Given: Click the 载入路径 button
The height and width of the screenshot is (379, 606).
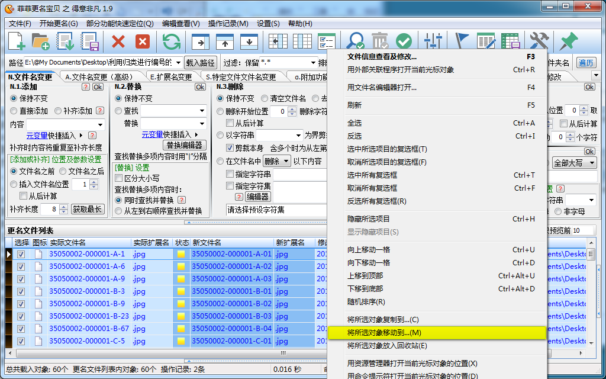Looking at the screenshot, I should 200,63.
